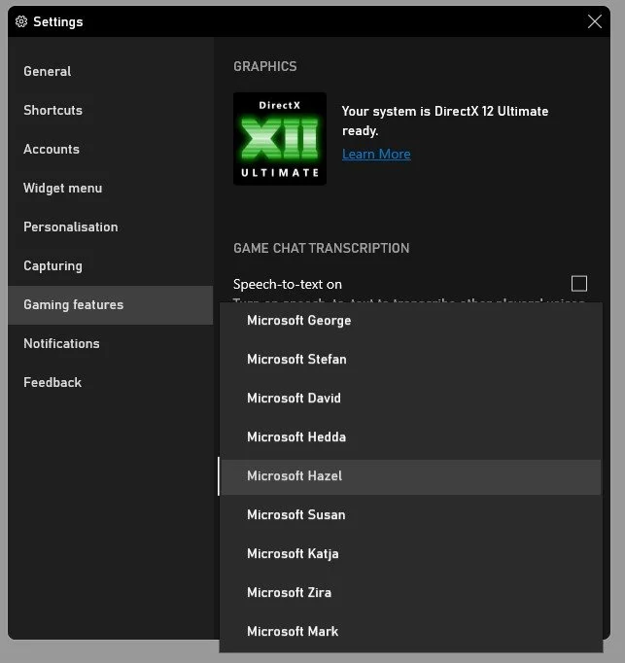Open the Notifications tab

[x=111, y=344]
